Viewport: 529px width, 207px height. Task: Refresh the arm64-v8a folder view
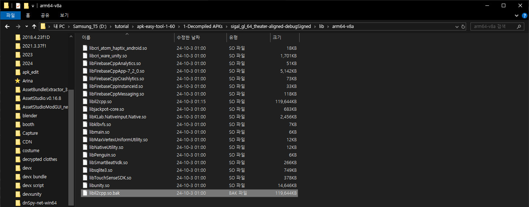(463, 27)
